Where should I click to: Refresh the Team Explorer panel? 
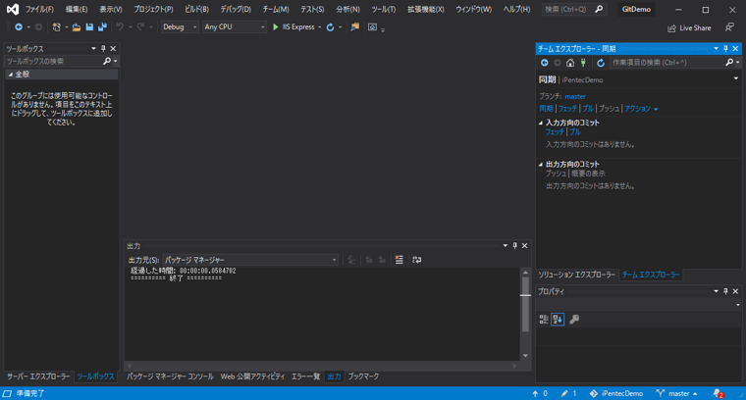pos(601,63)
